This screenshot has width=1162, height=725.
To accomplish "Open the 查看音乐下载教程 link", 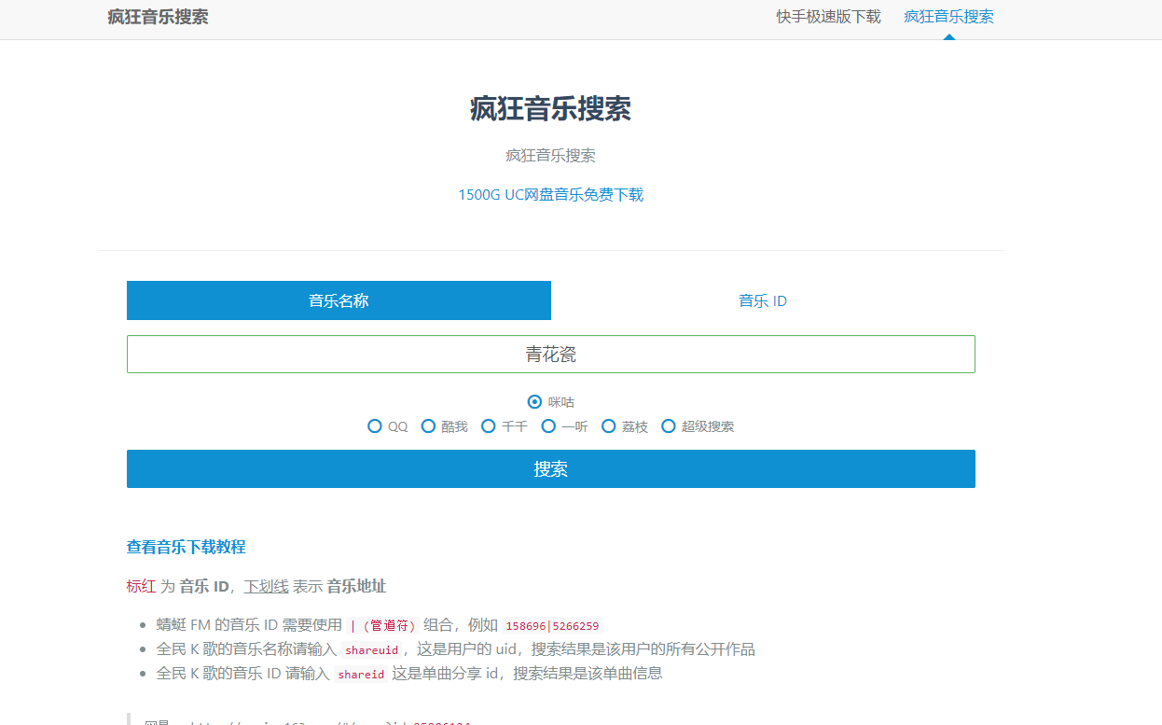I will tap(186, 547).
